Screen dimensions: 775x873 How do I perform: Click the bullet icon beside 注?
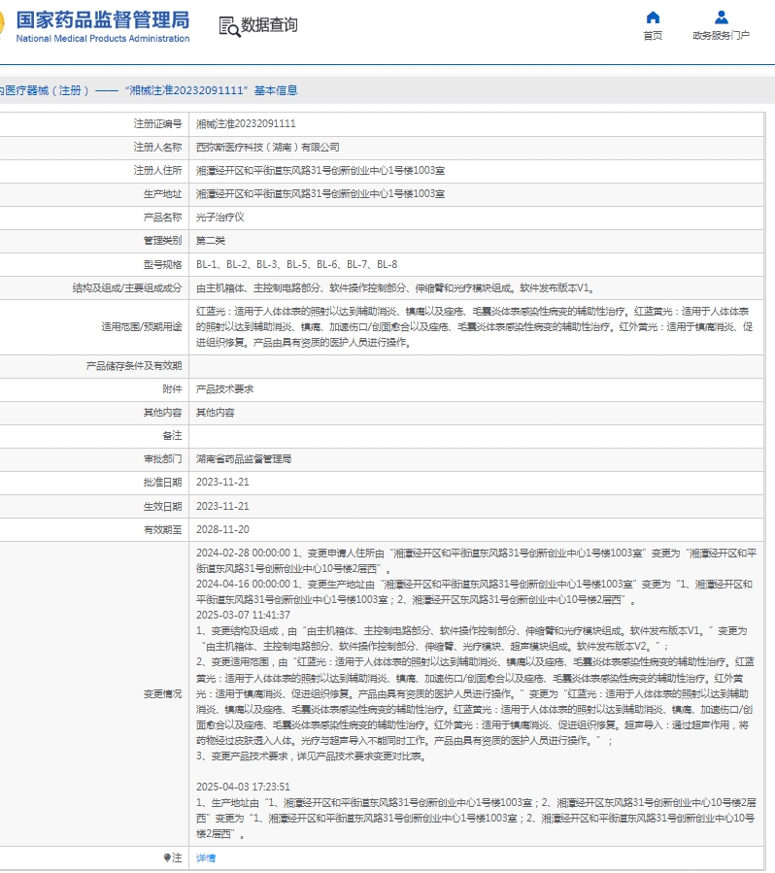[x=166, y=857]
